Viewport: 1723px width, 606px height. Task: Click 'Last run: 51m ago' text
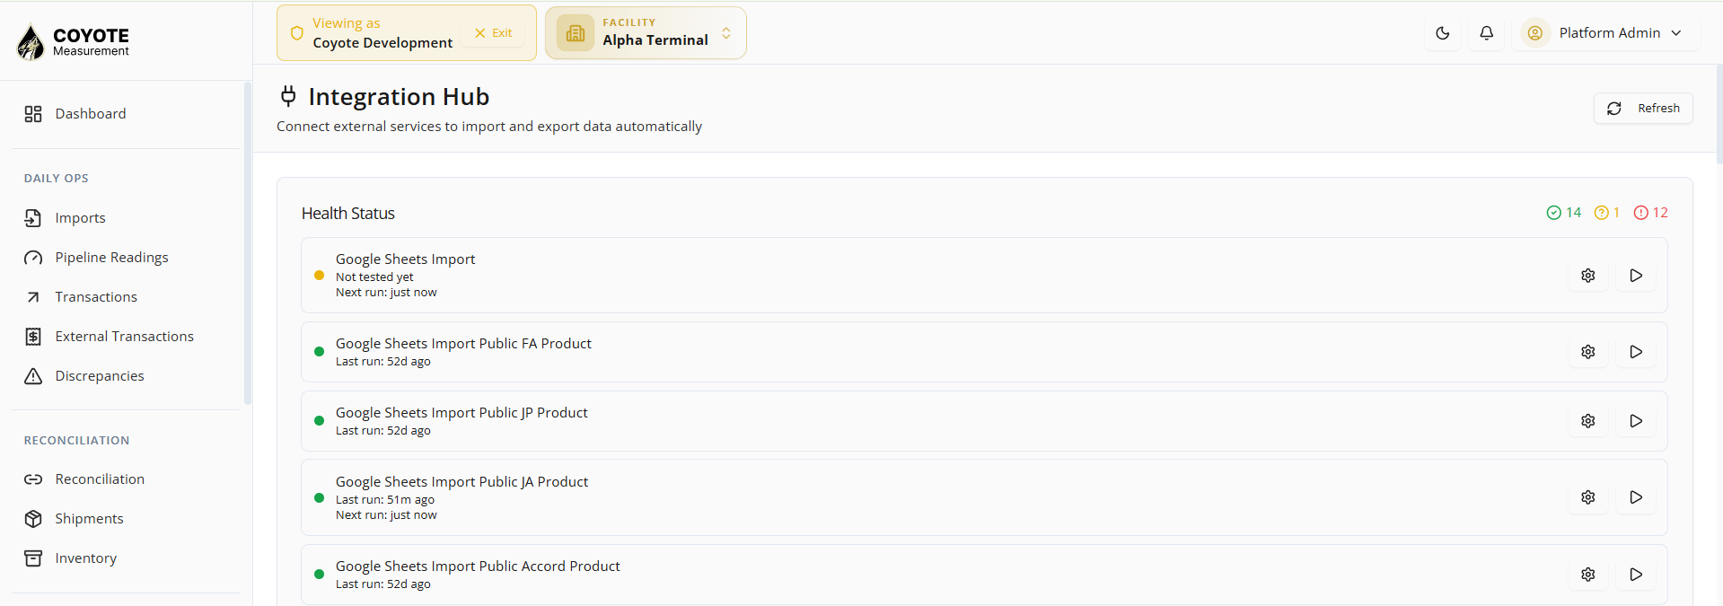pyautogui.click(x=385, y=500)
